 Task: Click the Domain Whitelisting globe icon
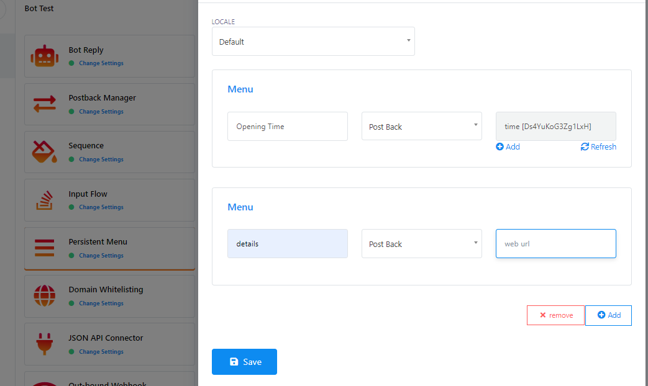[x=44, y=296]
